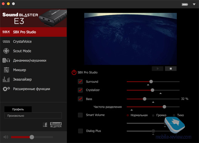
Task: Click the Частота разделения slider handle
Action: pos(164,107)
